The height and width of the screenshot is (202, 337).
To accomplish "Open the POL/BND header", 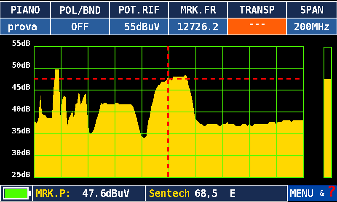I will click(80, 10).
